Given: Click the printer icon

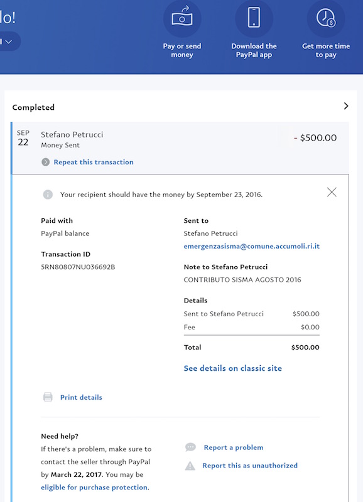Looking at the screenshot, I should click(48, 397).
